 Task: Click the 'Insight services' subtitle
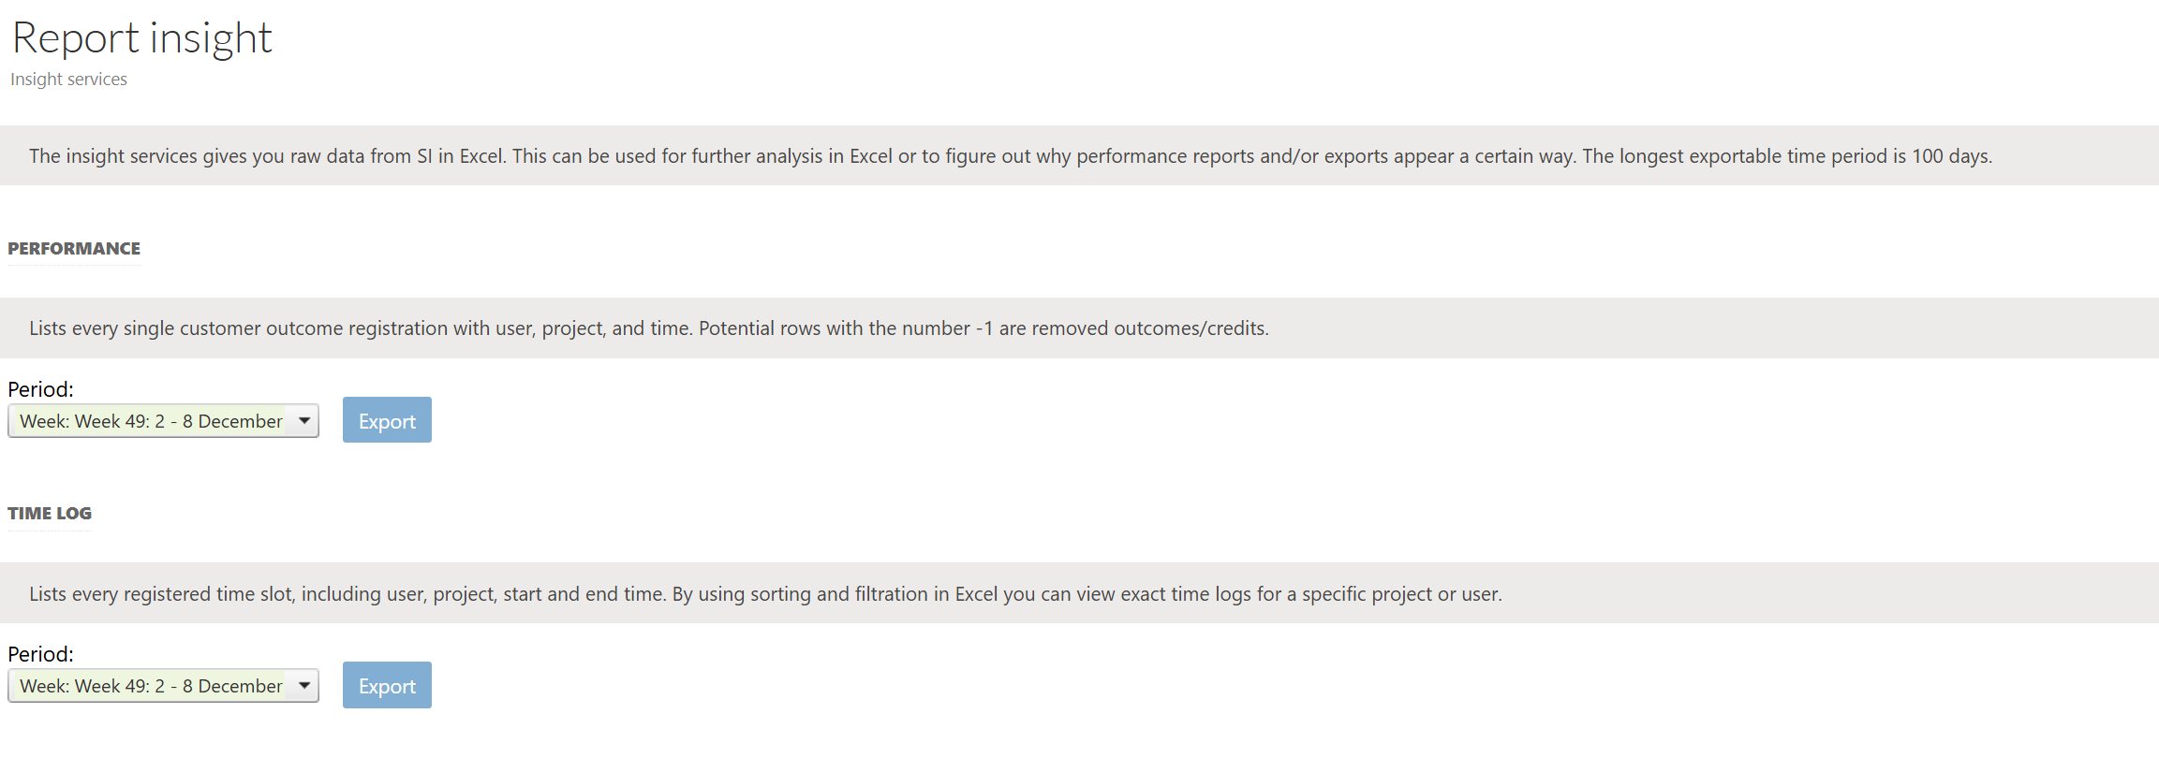click(x=68, y=80)
